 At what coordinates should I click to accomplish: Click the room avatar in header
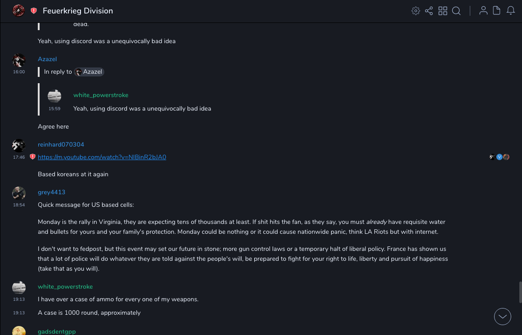(18, 11)
